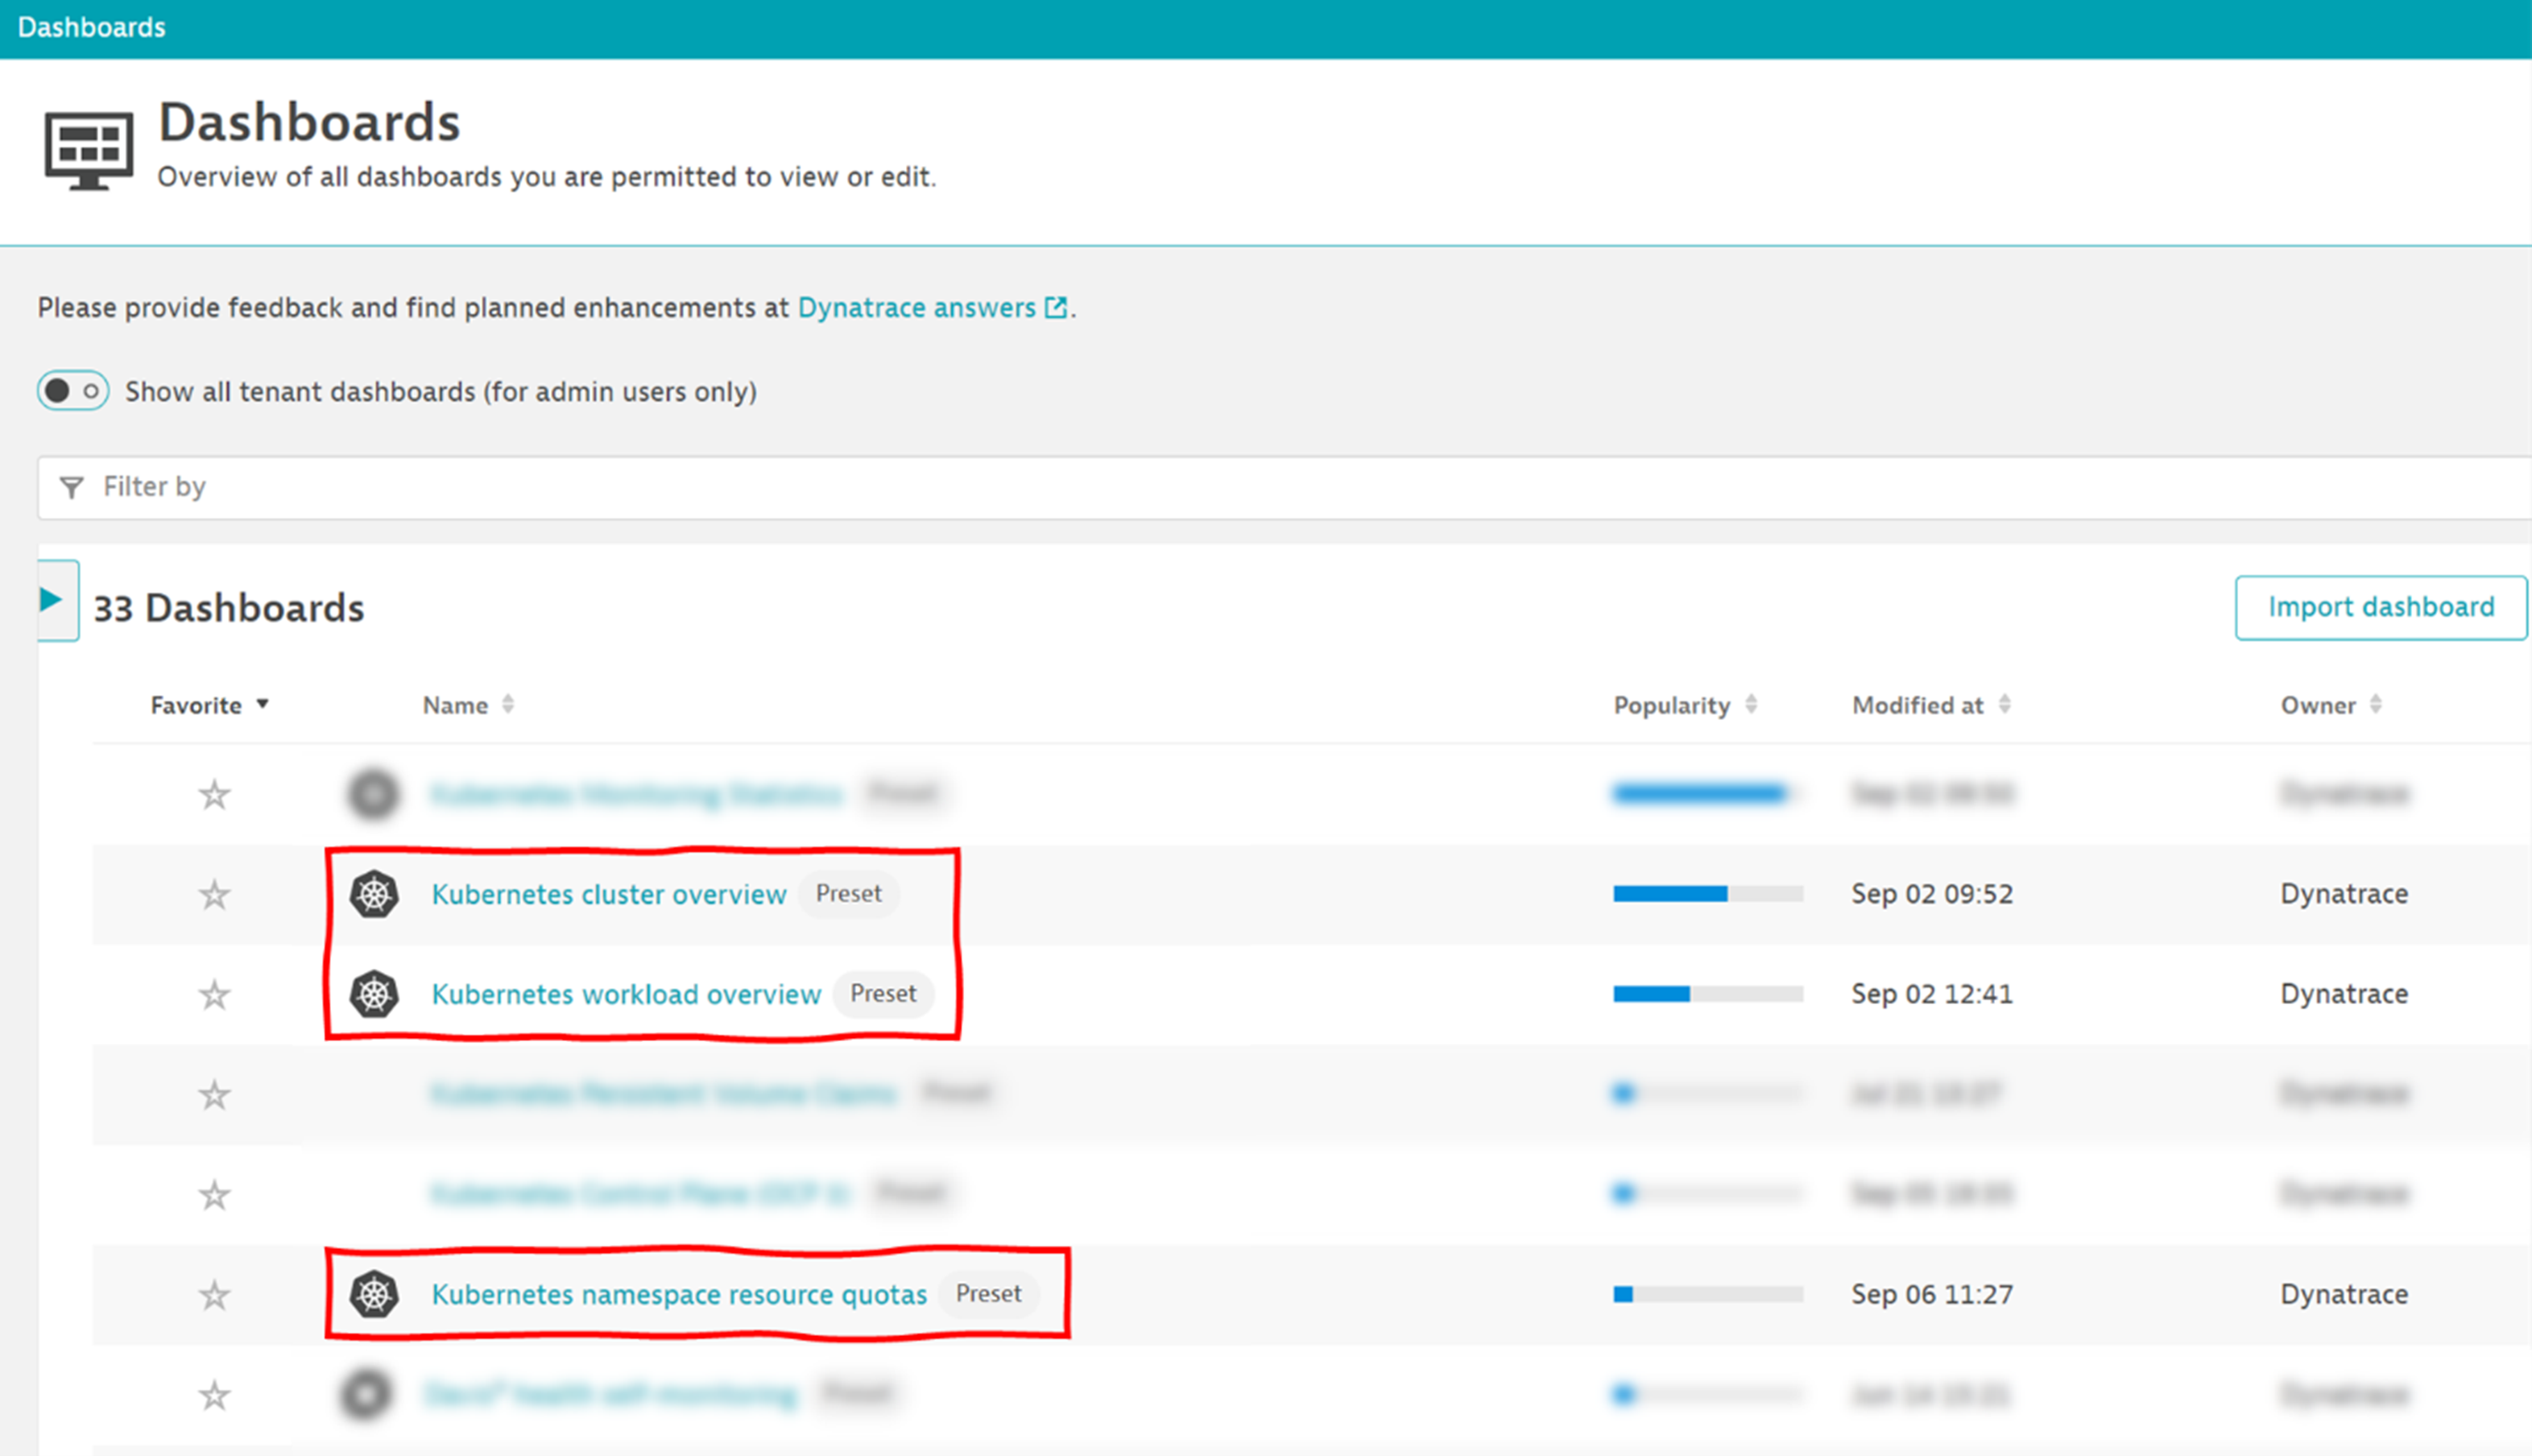Click the Kubernetes icon beside Kubernetes cluster overview
This screenshot has width=2532, height=1456.
click(x=373, y=894)
